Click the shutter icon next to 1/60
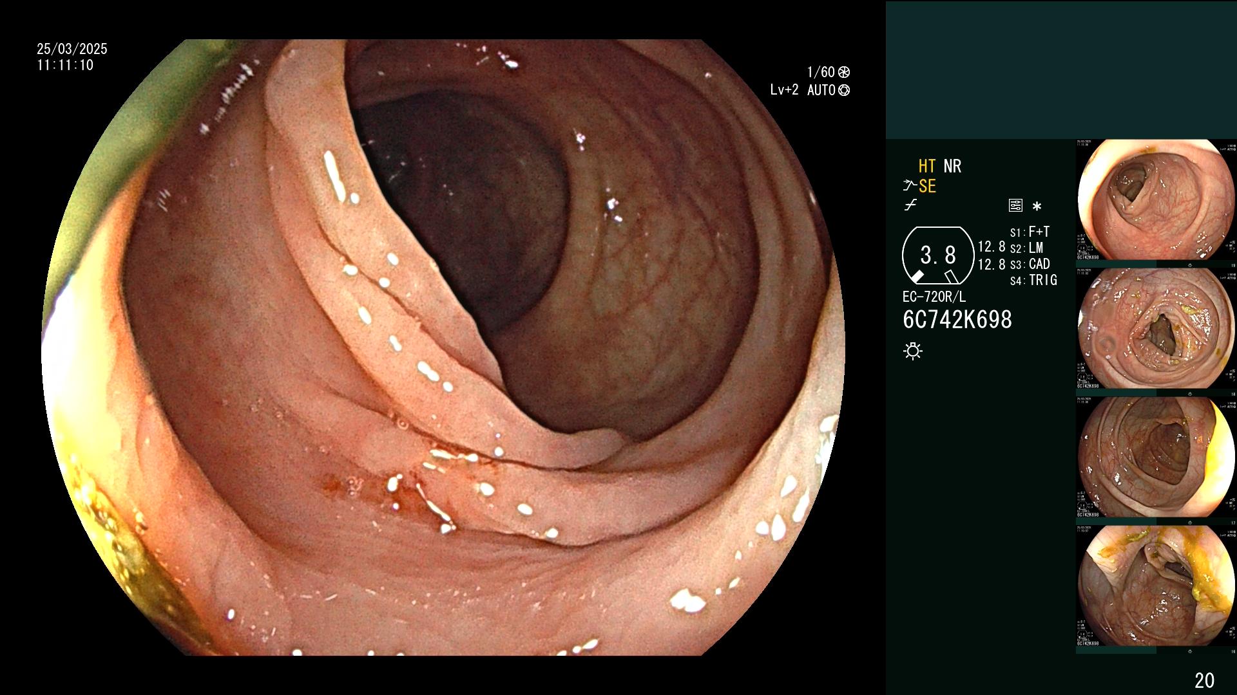The height and width of the screenshot is (695, 1237). [844, 72]
